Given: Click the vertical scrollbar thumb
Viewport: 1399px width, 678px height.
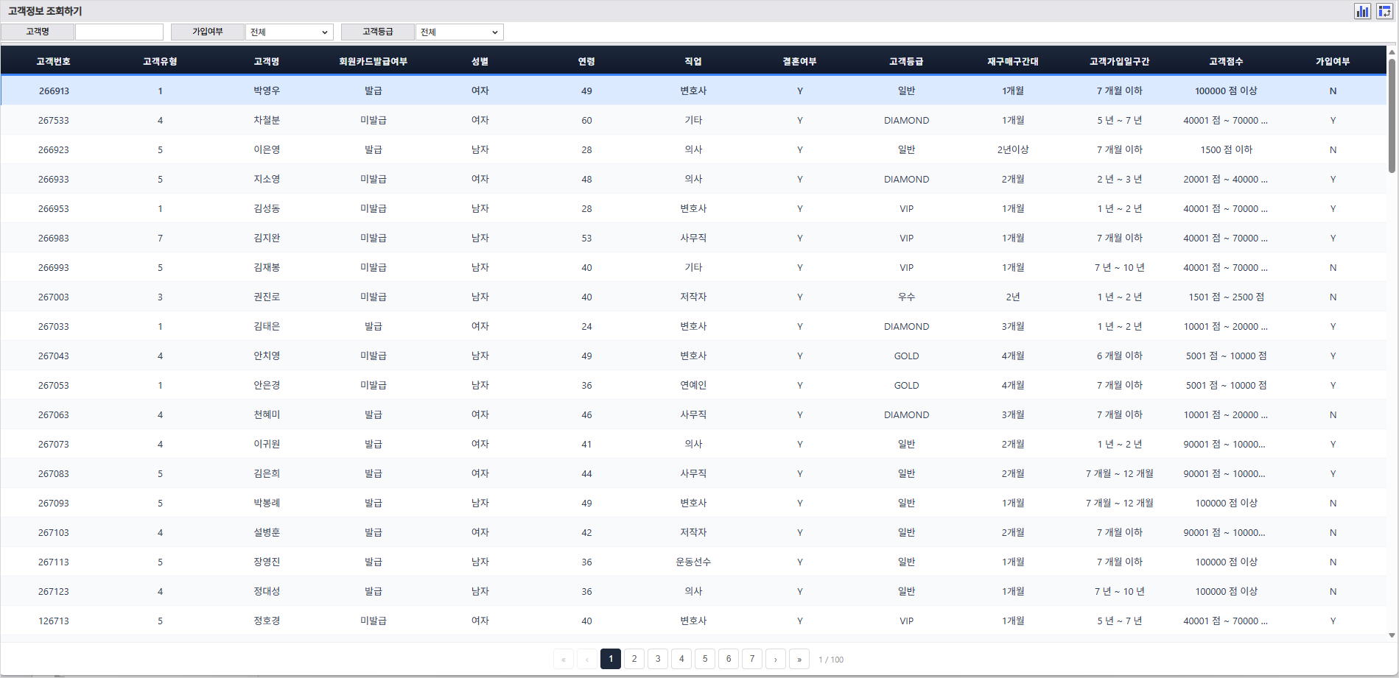Looking at the screenshot, I should coord(1392,116).
